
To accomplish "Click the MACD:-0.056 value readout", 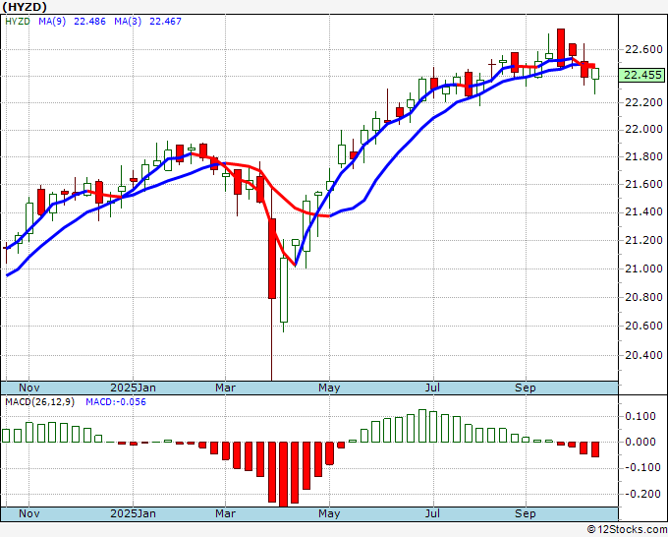I will click(116, 402).
